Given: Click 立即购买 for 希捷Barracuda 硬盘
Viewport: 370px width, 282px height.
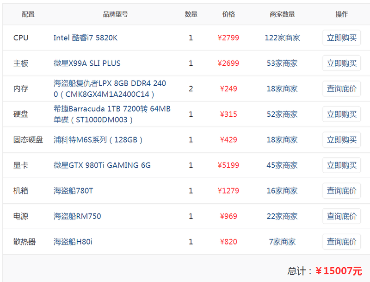Looking at the screenshot, I should 341,114.
